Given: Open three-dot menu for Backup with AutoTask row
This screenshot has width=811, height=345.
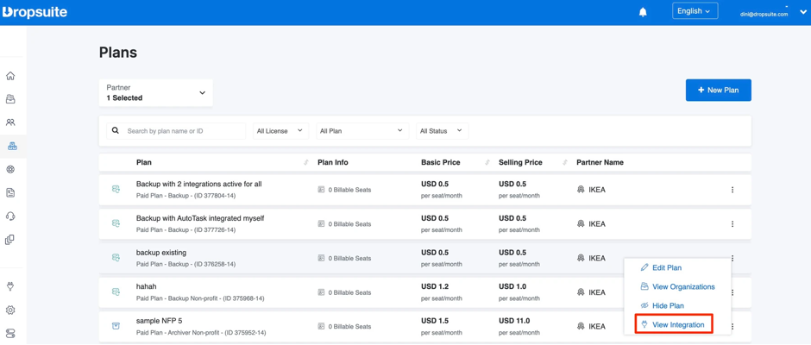Looking at the screenshot, I should tap(732, 224).
